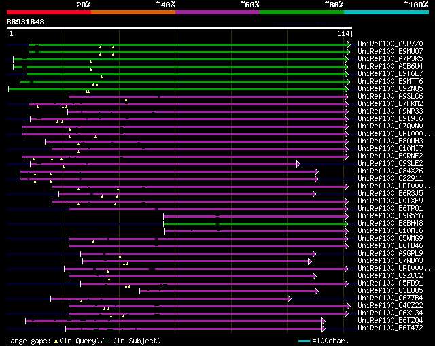Open hit UniRef100_B6T472
435x346 pixels.
point(390,328)
